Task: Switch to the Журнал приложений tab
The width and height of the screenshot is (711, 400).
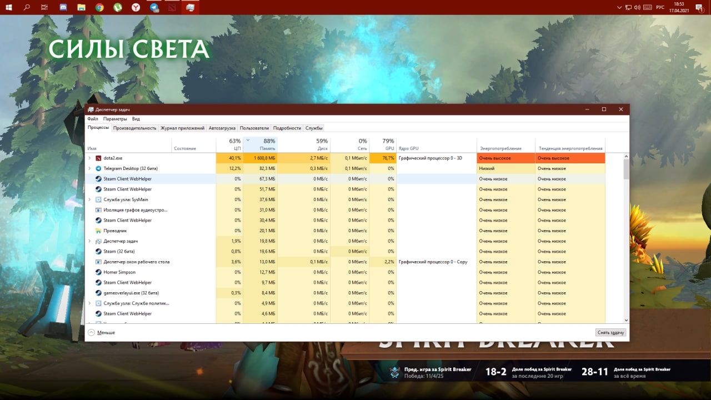Action: 183,128
